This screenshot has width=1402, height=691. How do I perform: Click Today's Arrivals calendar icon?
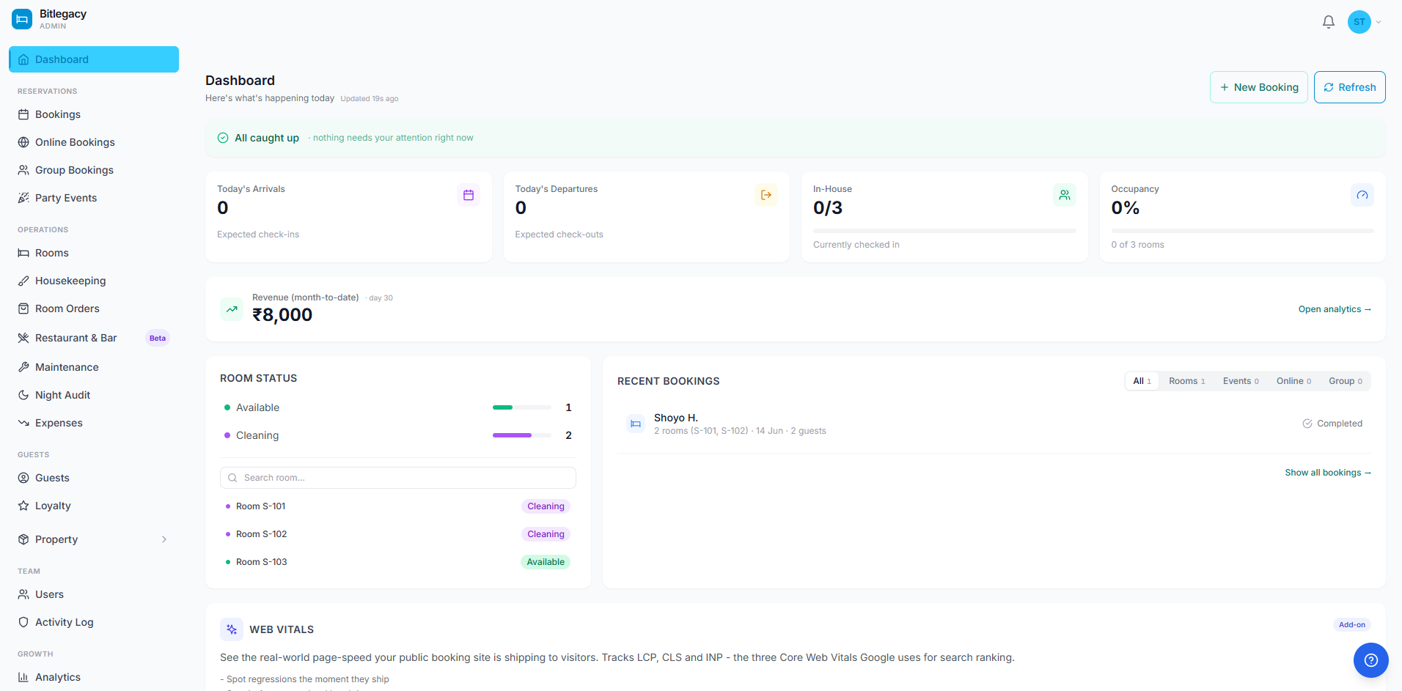[x=469, y=195]
